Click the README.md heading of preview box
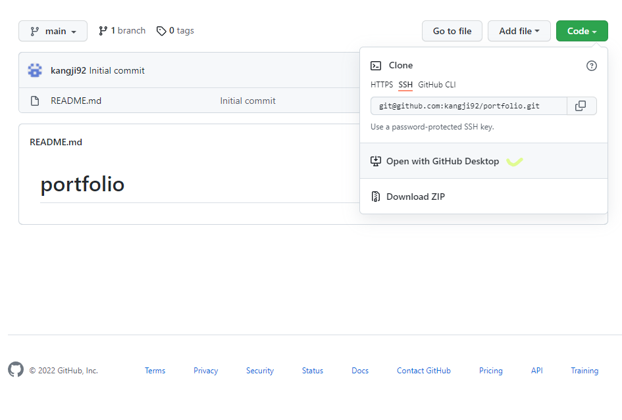The width and height of the screenshot is (622, 420). coord(56,142)
